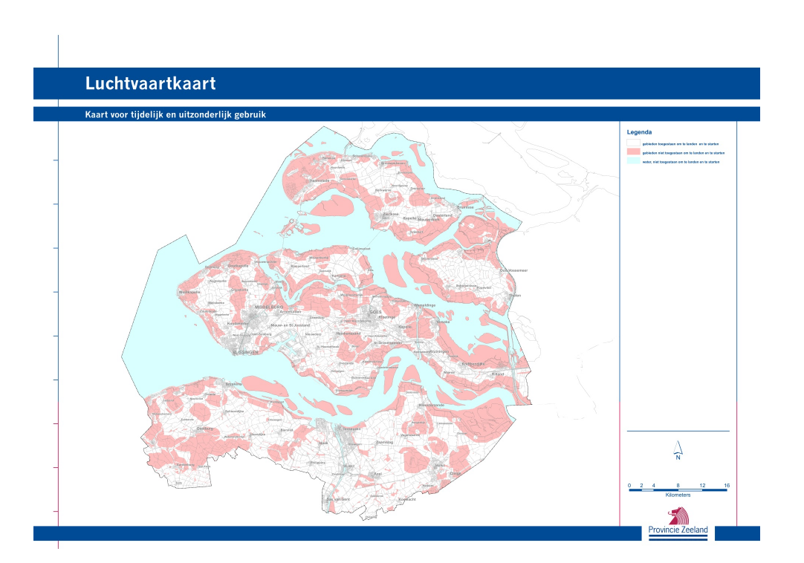Click the Luchtvaartkaart title heading
804x563 pixels.
pyautogui.click(x=151, y=83)
